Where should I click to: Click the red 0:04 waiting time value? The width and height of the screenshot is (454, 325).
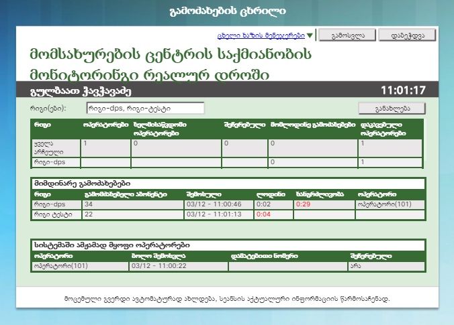[263, 214]
